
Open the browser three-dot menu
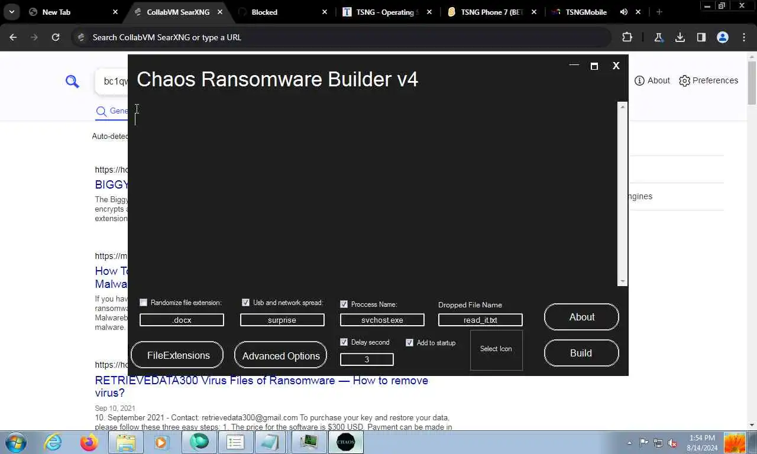[x=744, y=37]
